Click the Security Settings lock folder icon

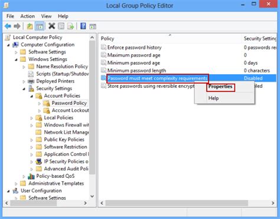point(31,88)
